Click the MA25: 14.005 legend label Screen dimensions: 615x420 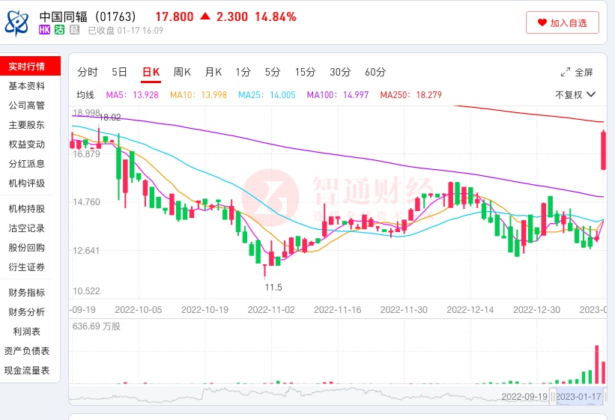point(267,95)
